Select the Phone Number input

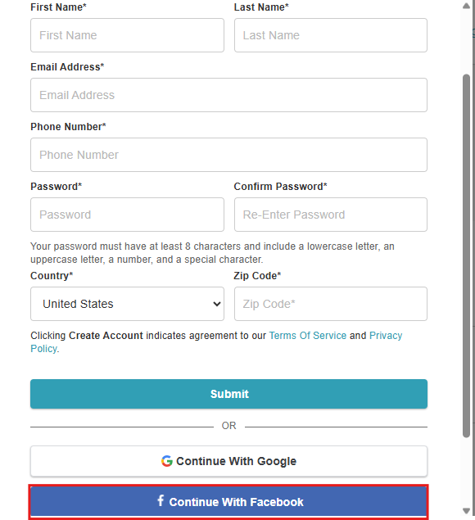(x=228, y=155)
